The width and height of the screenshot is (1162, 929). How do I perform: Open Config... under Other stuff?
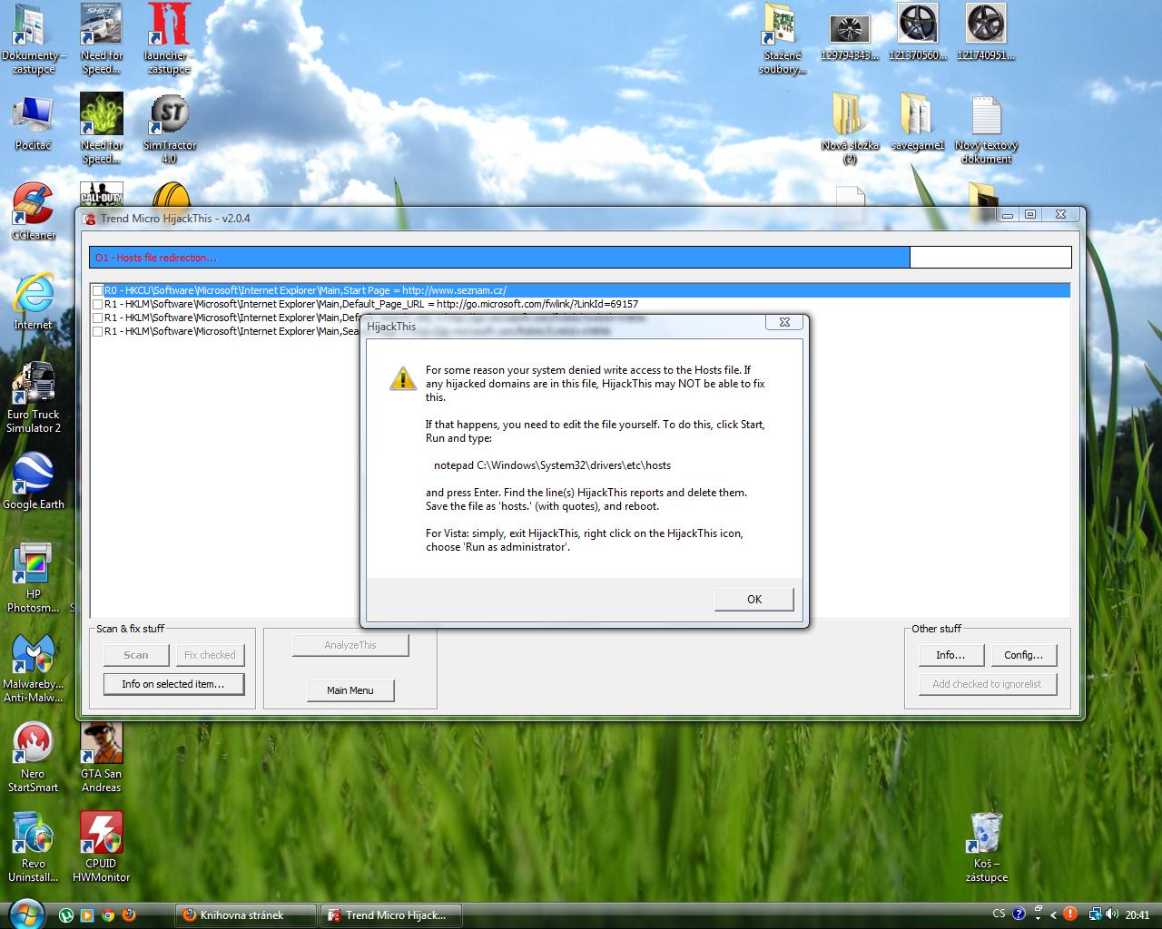[x=1023, y=655]
